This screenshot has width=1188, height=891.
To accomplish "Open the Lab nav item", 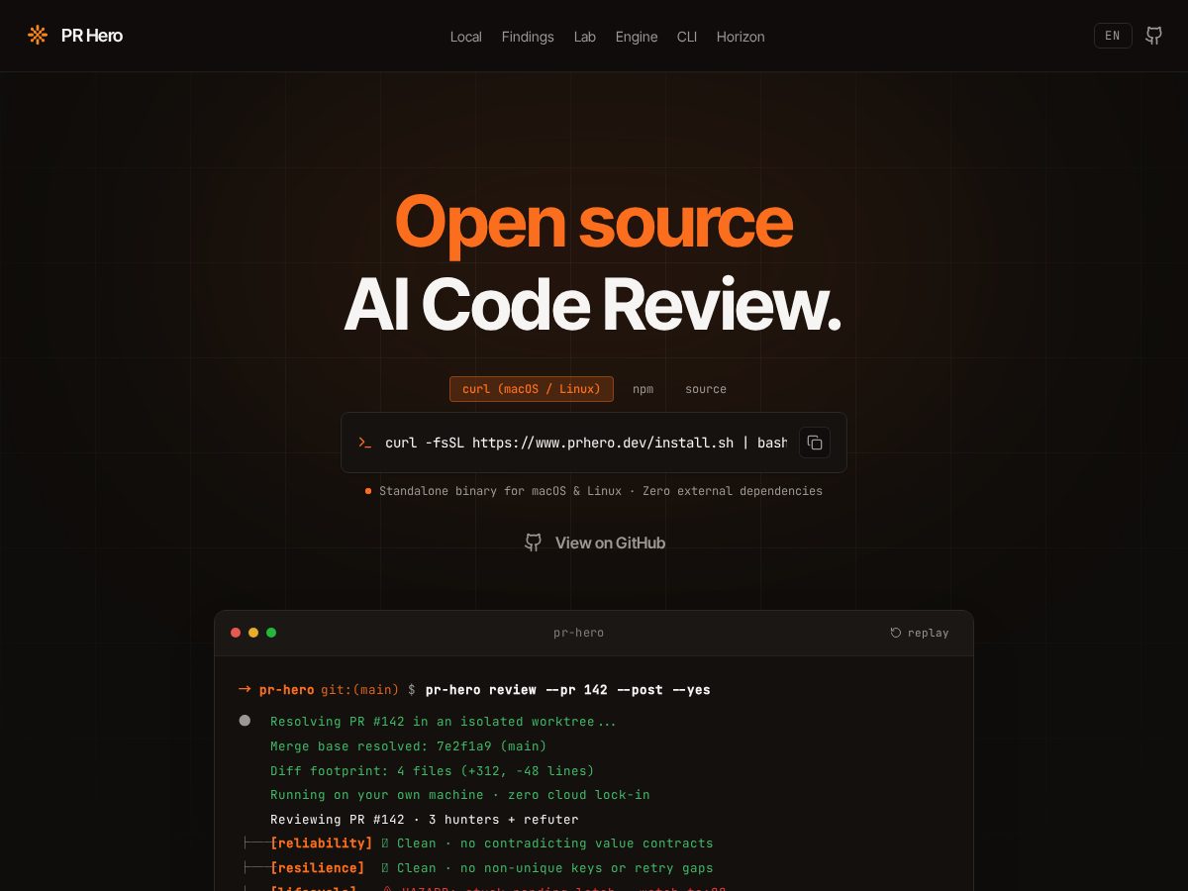I will point(585,37).
